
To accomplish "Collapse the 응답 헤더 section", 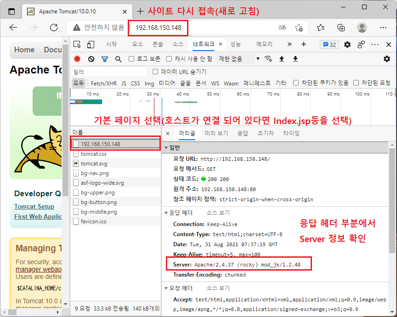I will (166, 213).
